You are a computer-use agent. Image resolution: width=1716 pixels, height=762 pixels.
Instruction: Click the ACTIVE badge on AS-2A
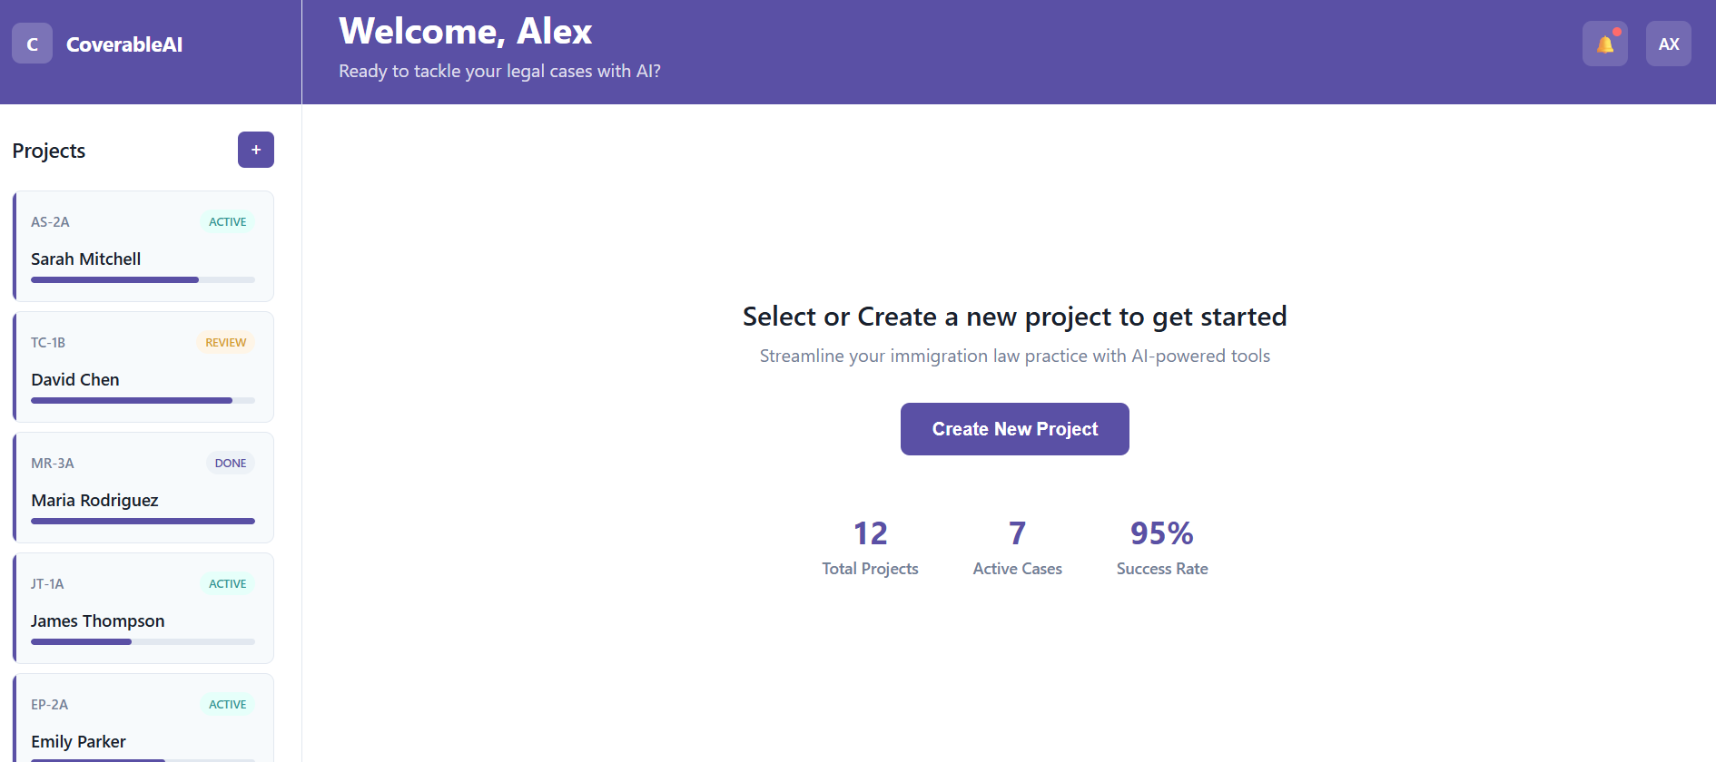click(227, 221)
